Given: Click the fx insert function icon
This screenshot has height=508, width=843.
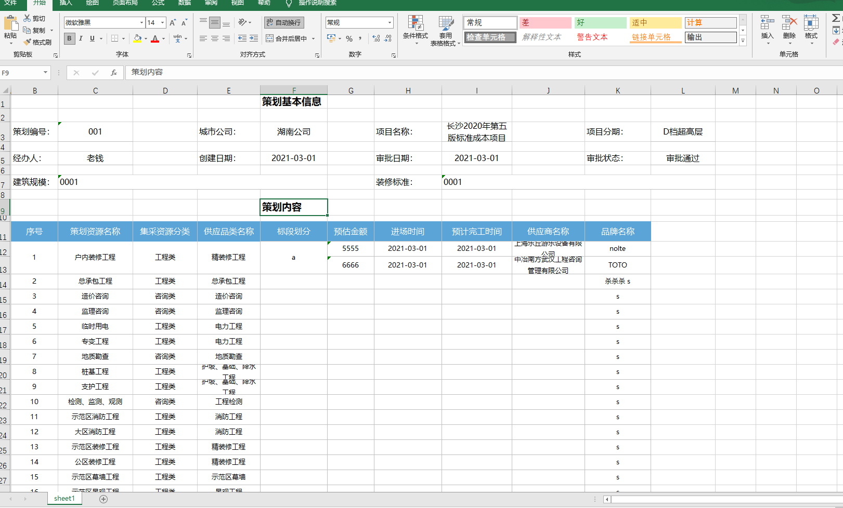Looking at the screenshot, I should click(x=113, y=73).
